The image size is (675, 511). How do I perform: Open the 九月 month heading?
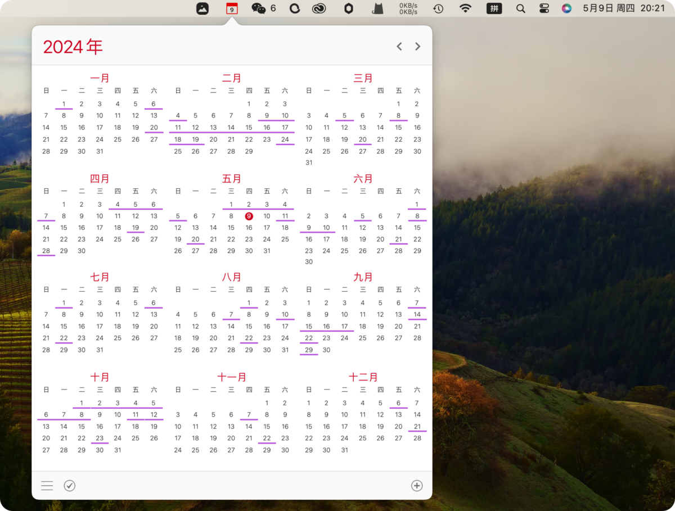point(363,277)
